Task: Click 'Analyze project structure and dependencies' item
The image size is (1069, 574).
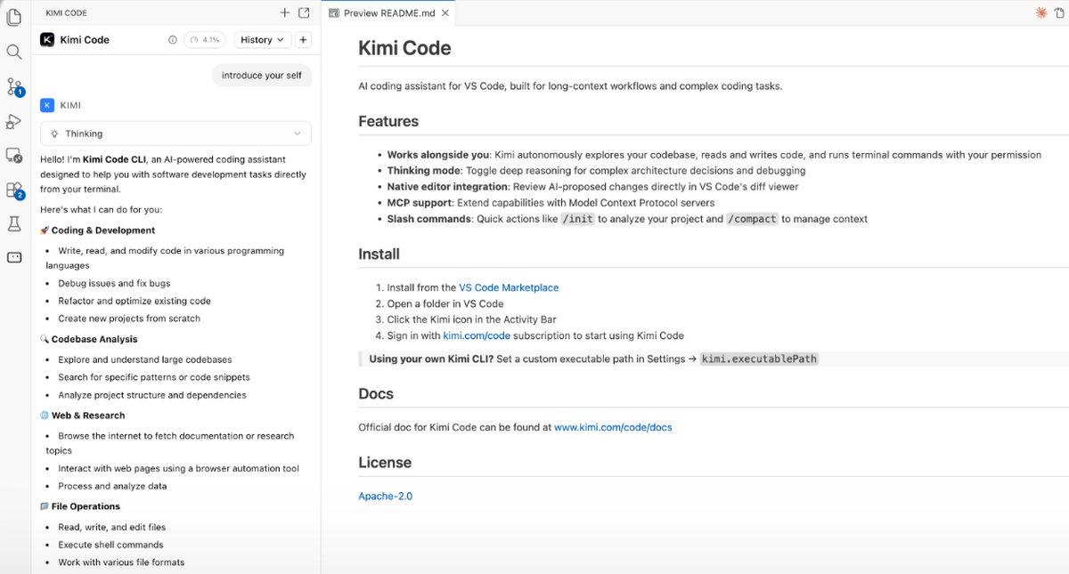Action: click(152, 395)
